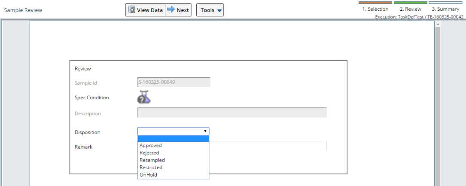
Task: Collapse the Disposition combo box arrow
Action: [205, 131]
